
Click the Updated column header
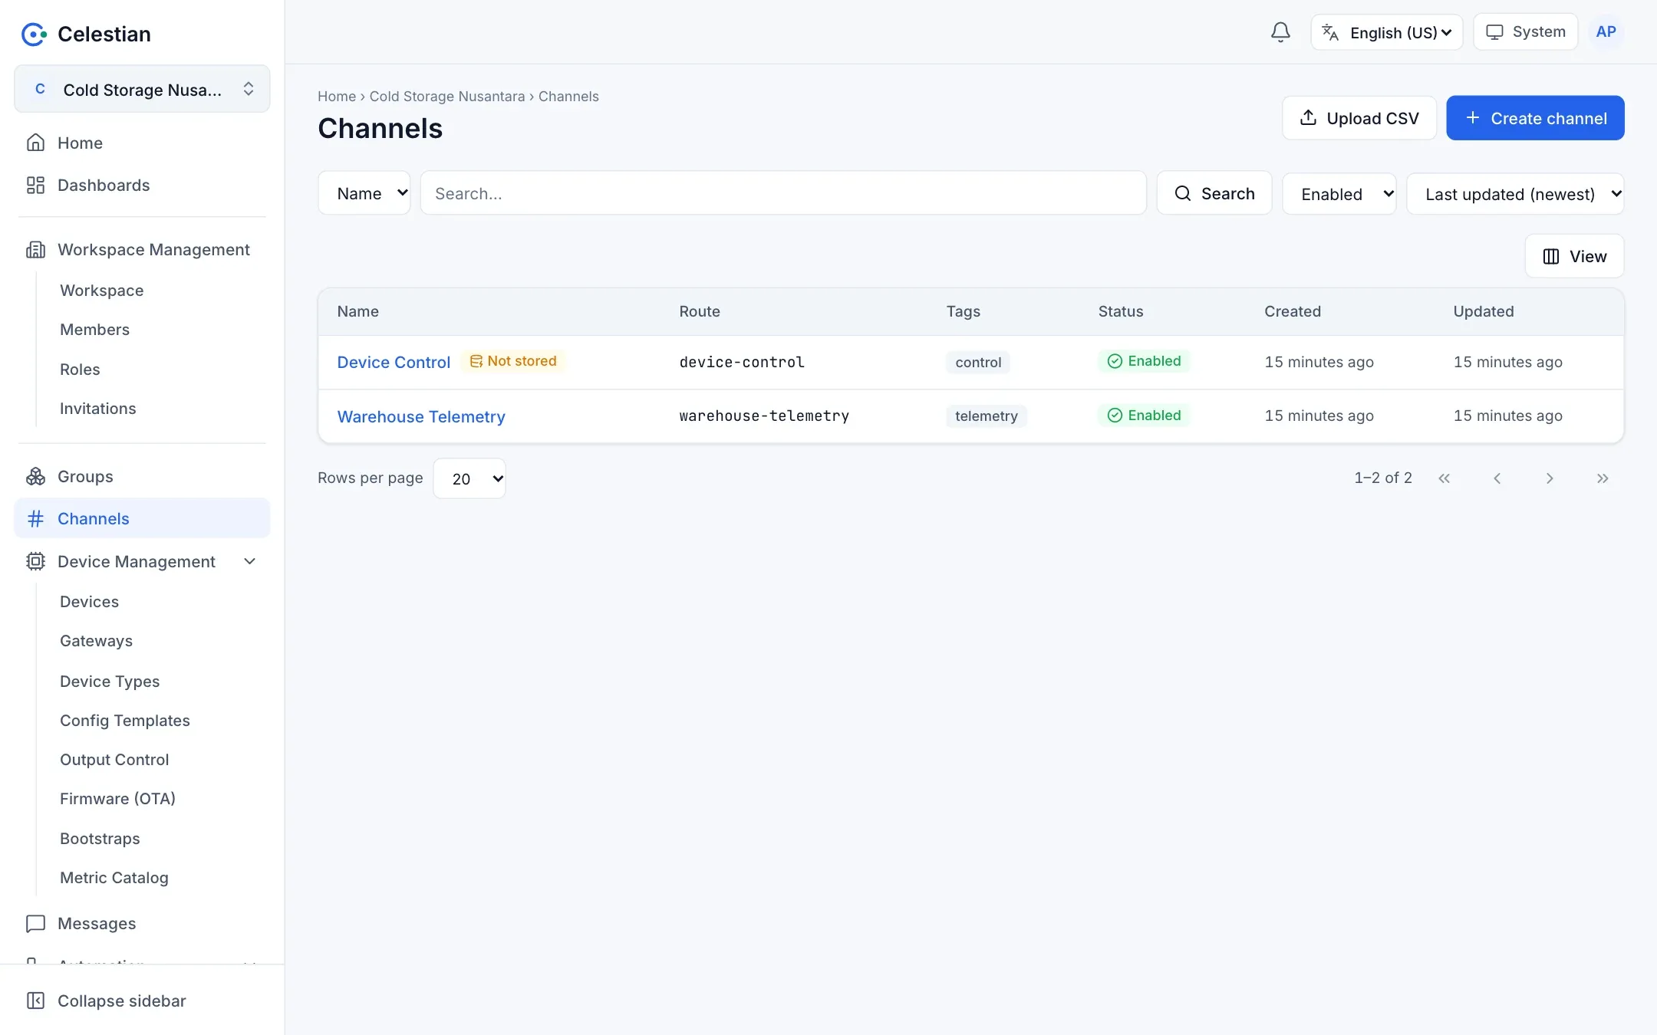1484,311
